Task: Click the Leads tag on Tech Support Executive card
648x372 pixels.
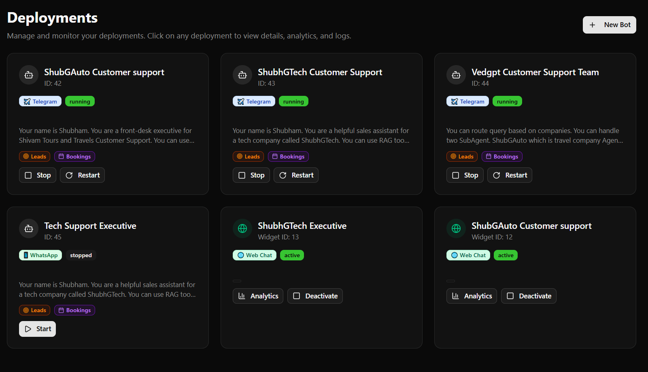Action: point(34,310)
